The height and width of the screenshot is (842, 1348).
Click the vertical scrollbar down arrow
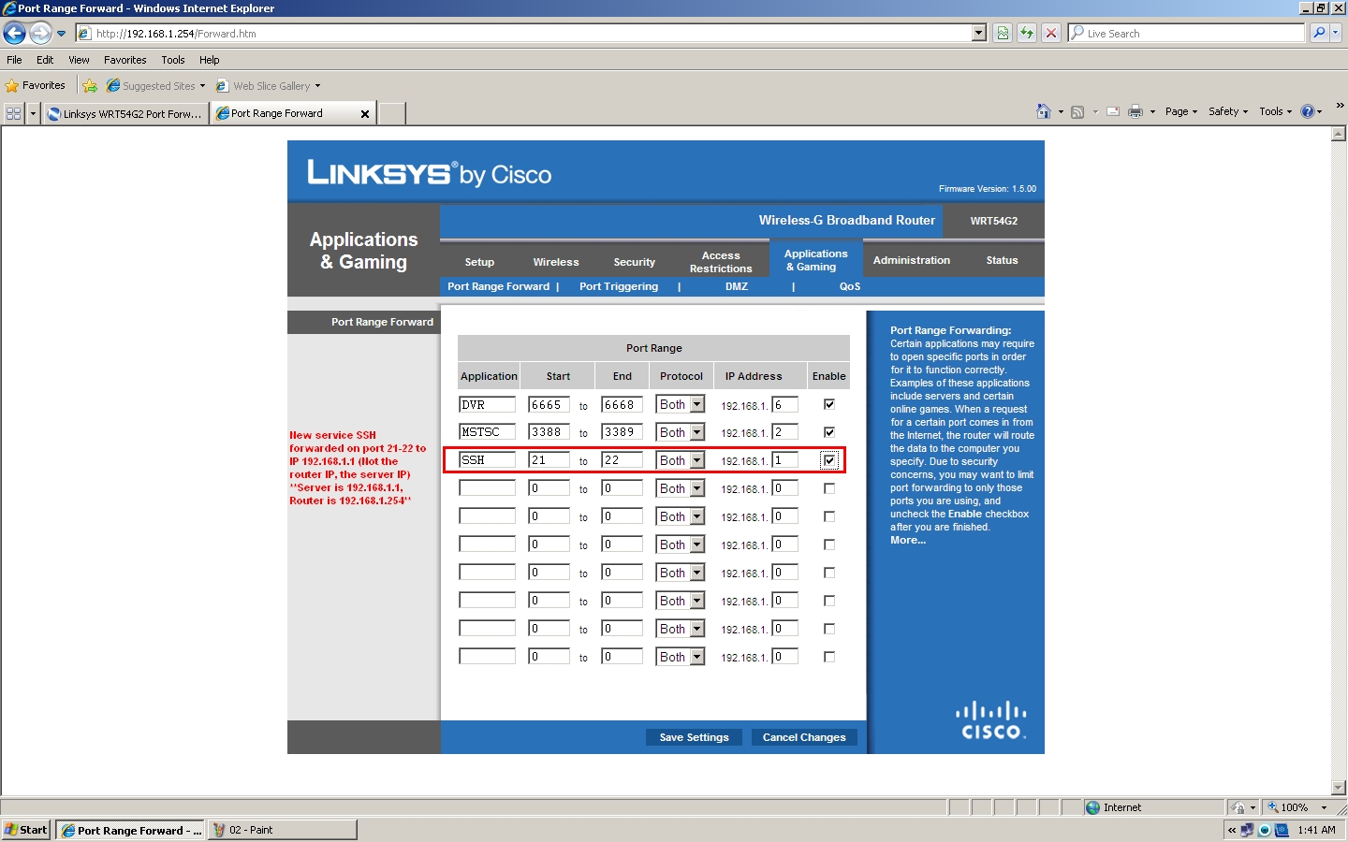pyautogui.click(x=1339, y=788)
